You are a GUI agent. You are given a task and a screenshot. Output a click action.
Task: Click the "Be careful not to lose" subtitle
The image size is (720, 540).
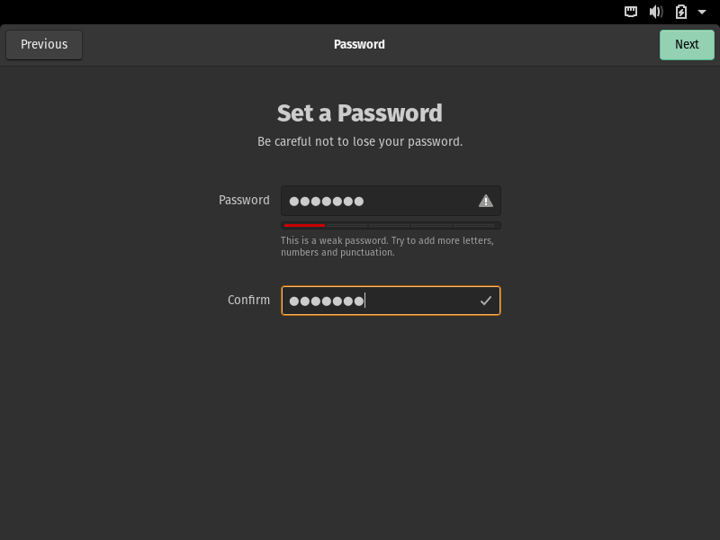point(359,141)
